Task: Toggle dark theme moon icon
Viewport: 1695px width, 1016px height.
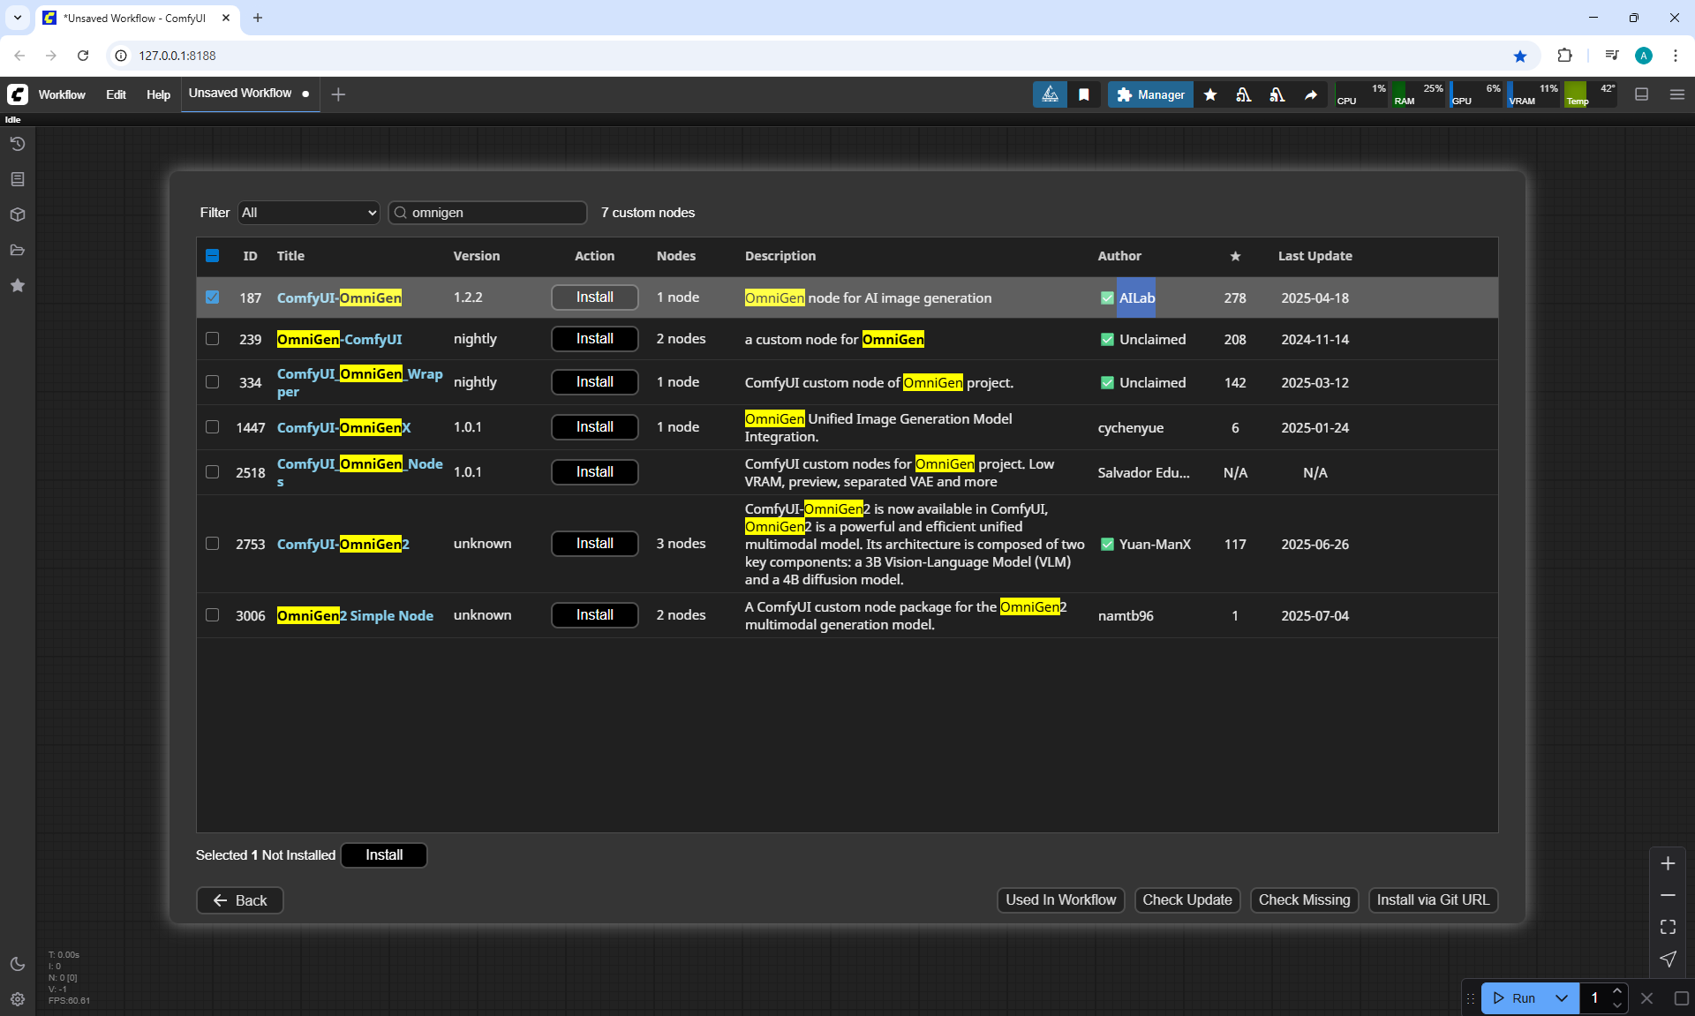Action: 18,964
